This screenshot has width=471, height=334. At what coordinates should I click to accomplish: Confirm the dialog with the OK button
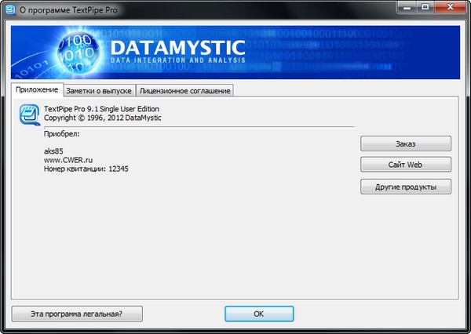point(258,313)
